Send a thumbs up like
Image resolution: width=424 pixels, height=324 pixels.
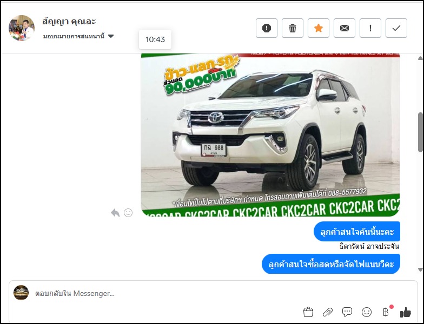point(406,312)
